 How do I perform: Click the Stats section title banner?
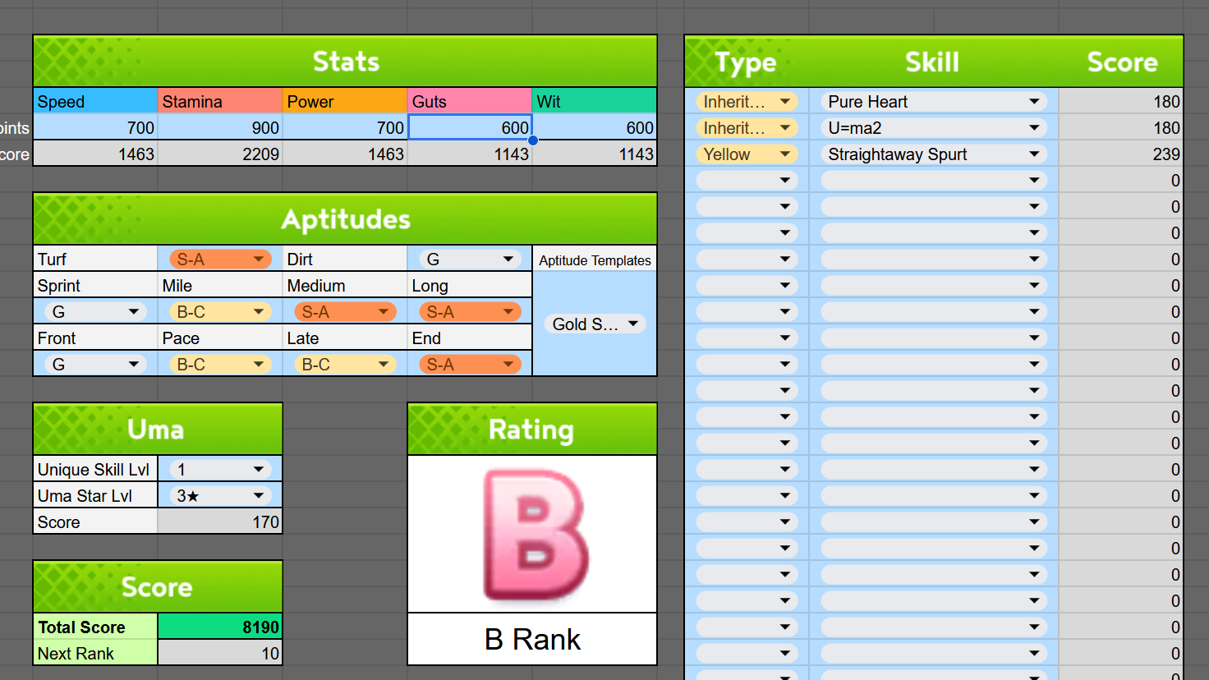(x=345, y=61)
